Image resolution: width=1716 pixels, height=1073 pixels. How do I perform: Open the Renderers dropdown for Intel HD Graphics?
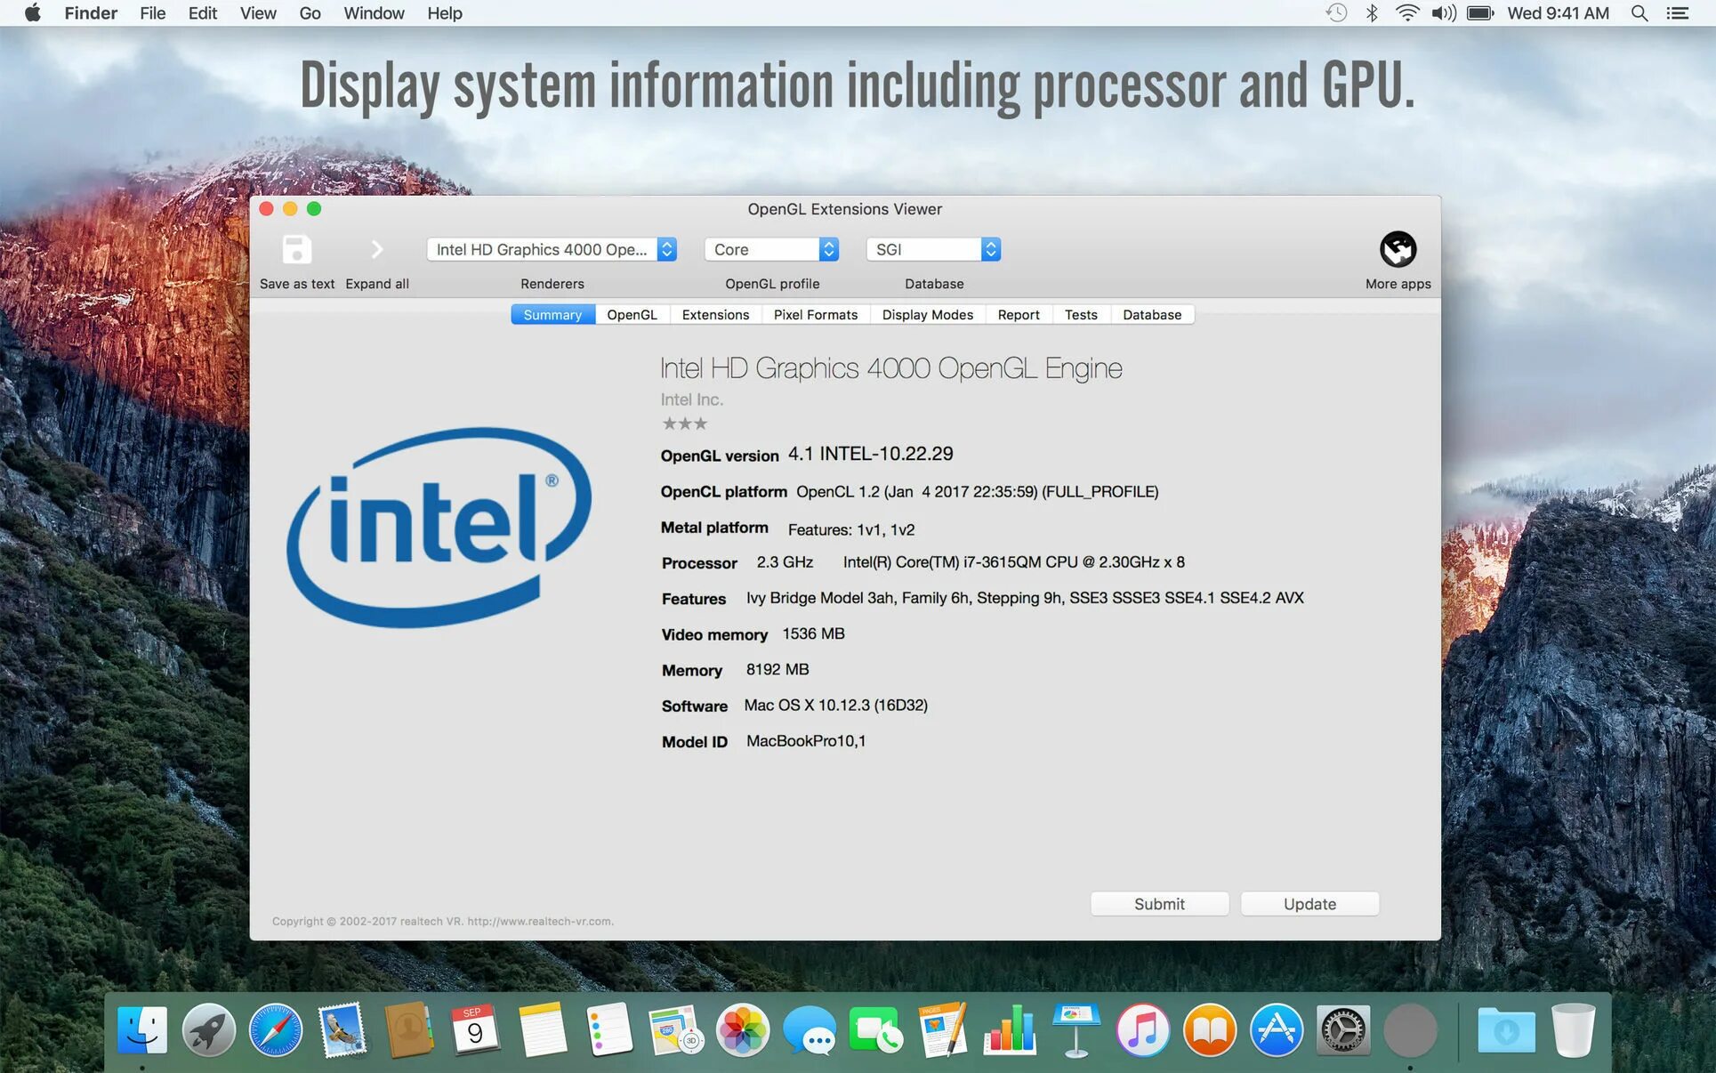552,250
